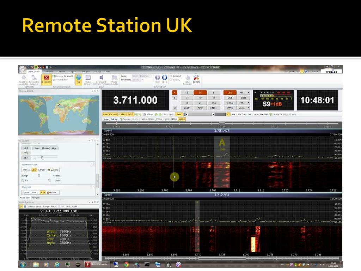
Task: Open the More modes dropdown
Action: coord(244,108)
